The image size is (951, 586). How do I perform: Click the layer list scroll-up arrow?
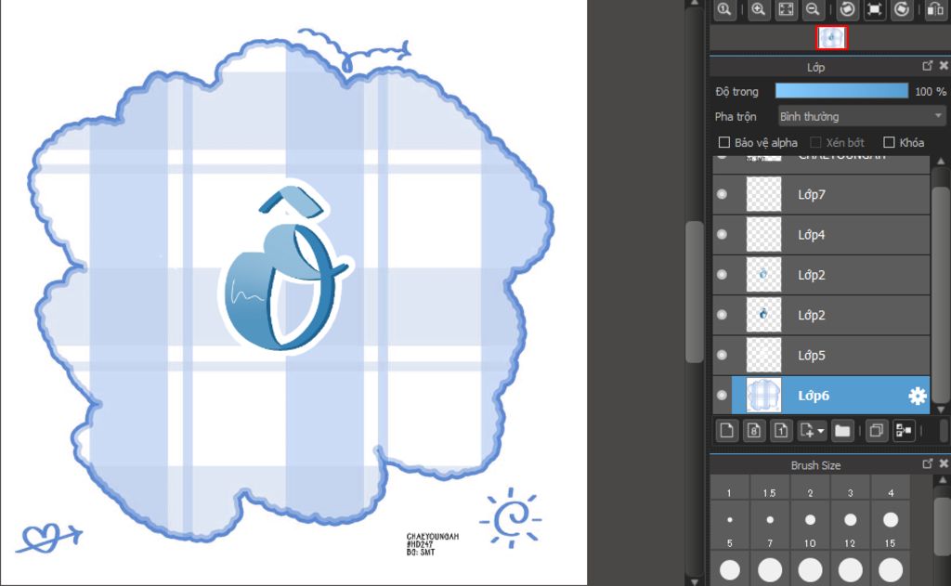(x=941, y=161)
